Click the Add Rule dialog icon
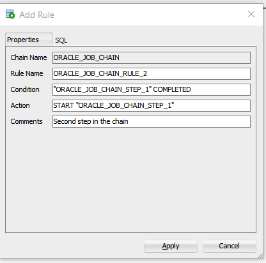The height and width of the screenshot is (263, 266). click(10, 14)
